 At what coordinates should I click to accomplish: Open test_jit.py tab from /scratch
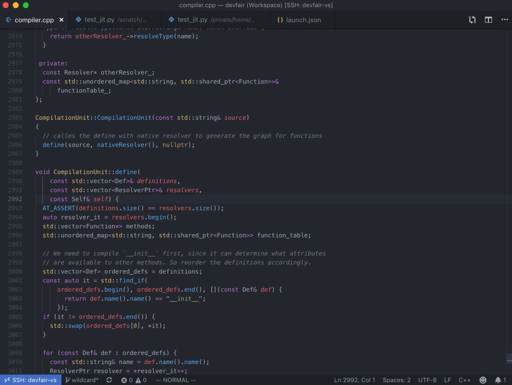[x=115, y=20]
